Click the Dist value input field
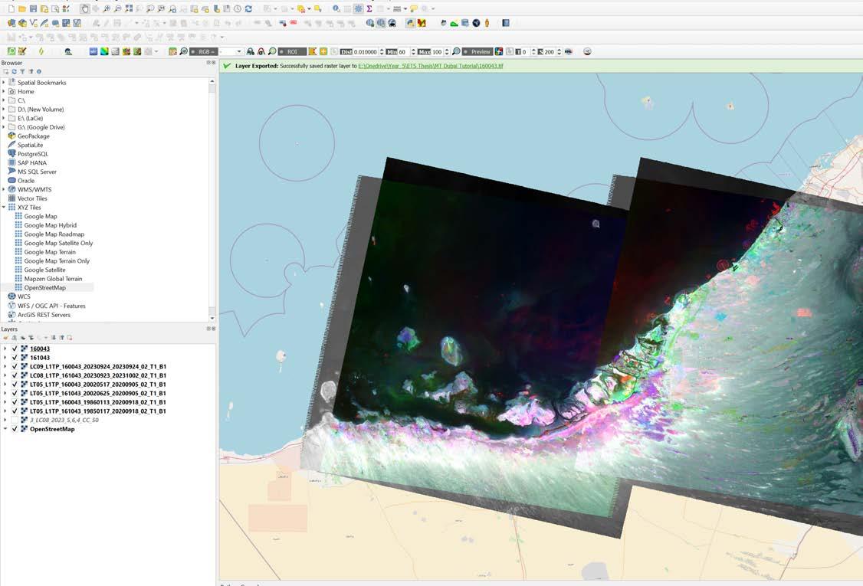Viewport: 863px width, 586px height. [x=365, y=52]
